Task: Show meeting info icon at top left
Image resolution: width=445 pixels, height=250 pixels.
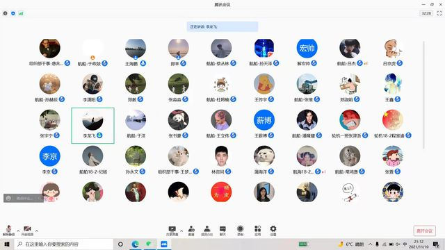Action: [x=5, y=13]
